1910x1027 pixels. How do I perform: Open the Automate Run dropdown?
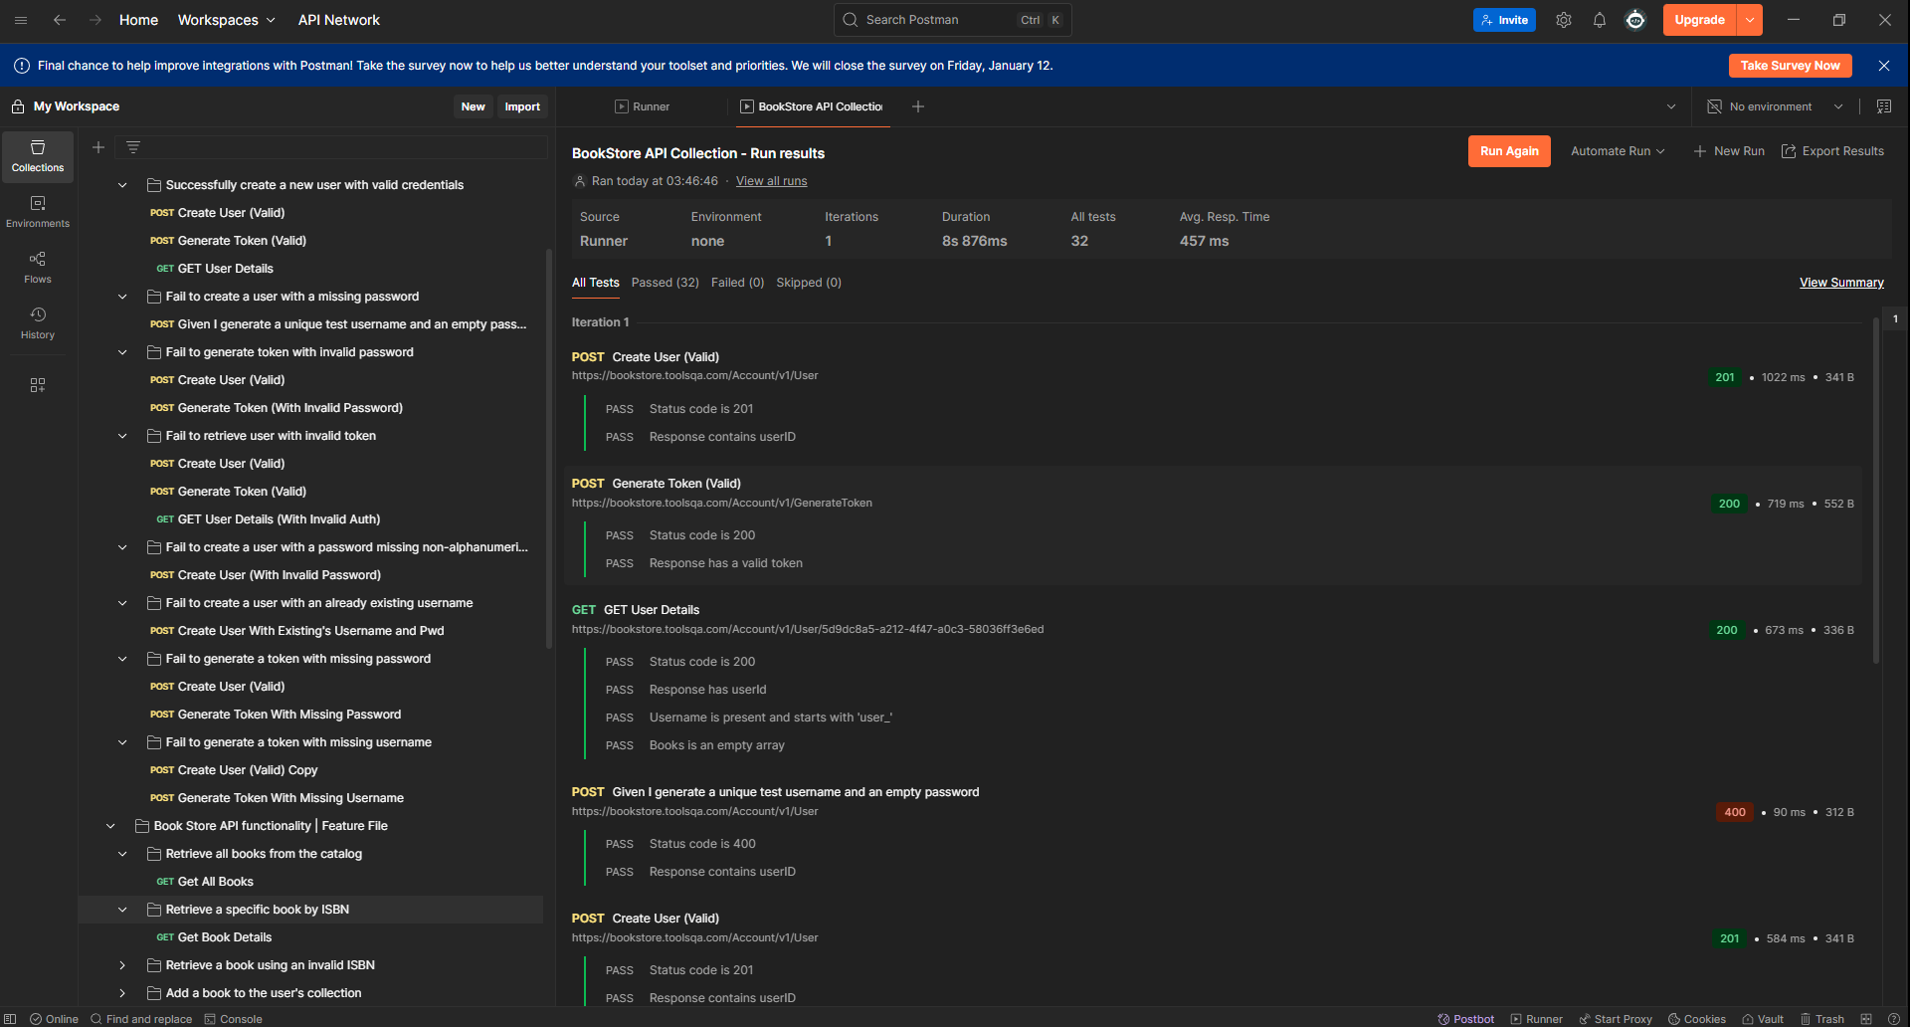[1618, 151]
